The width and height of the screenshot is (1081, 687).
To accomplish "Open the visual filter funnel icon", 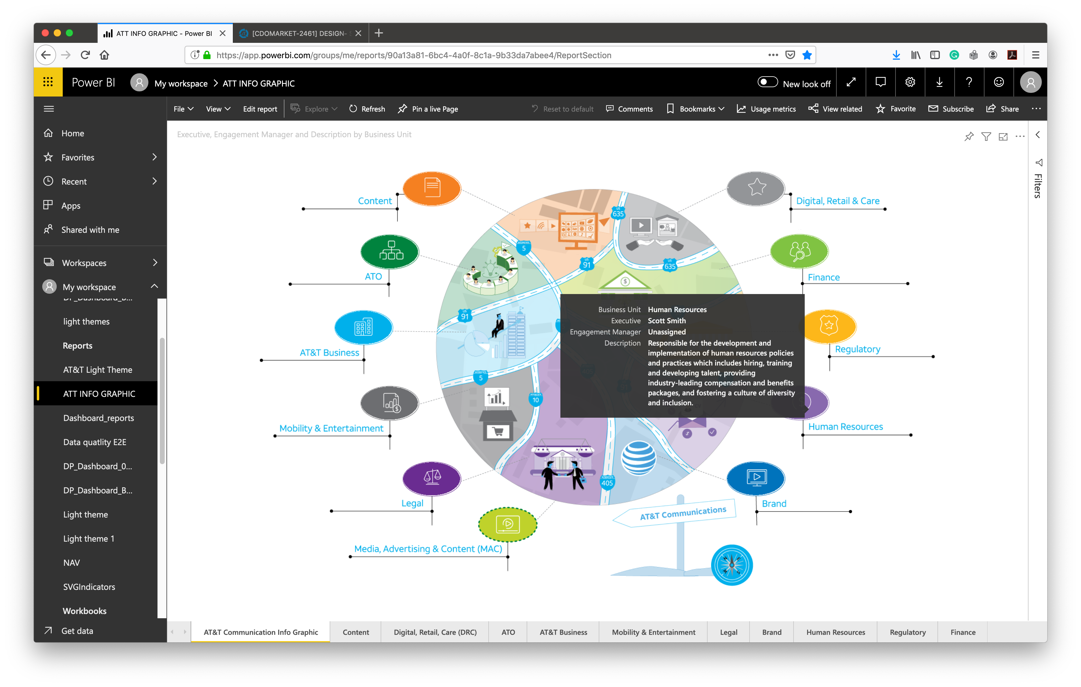I will (x=986, y=136).
